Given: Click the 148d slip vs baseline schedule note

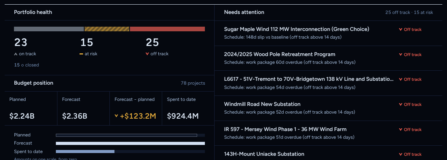Looking at the screenshot, I should click(x=282, y=37).
